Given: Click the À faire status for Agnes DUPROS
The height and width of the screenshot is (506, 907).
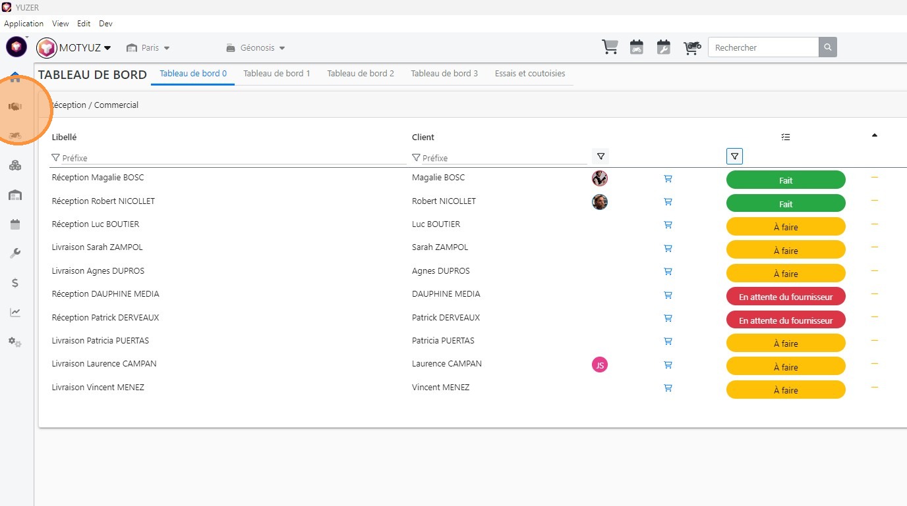Looking at the screenshot, I should (x=786, y=274).
